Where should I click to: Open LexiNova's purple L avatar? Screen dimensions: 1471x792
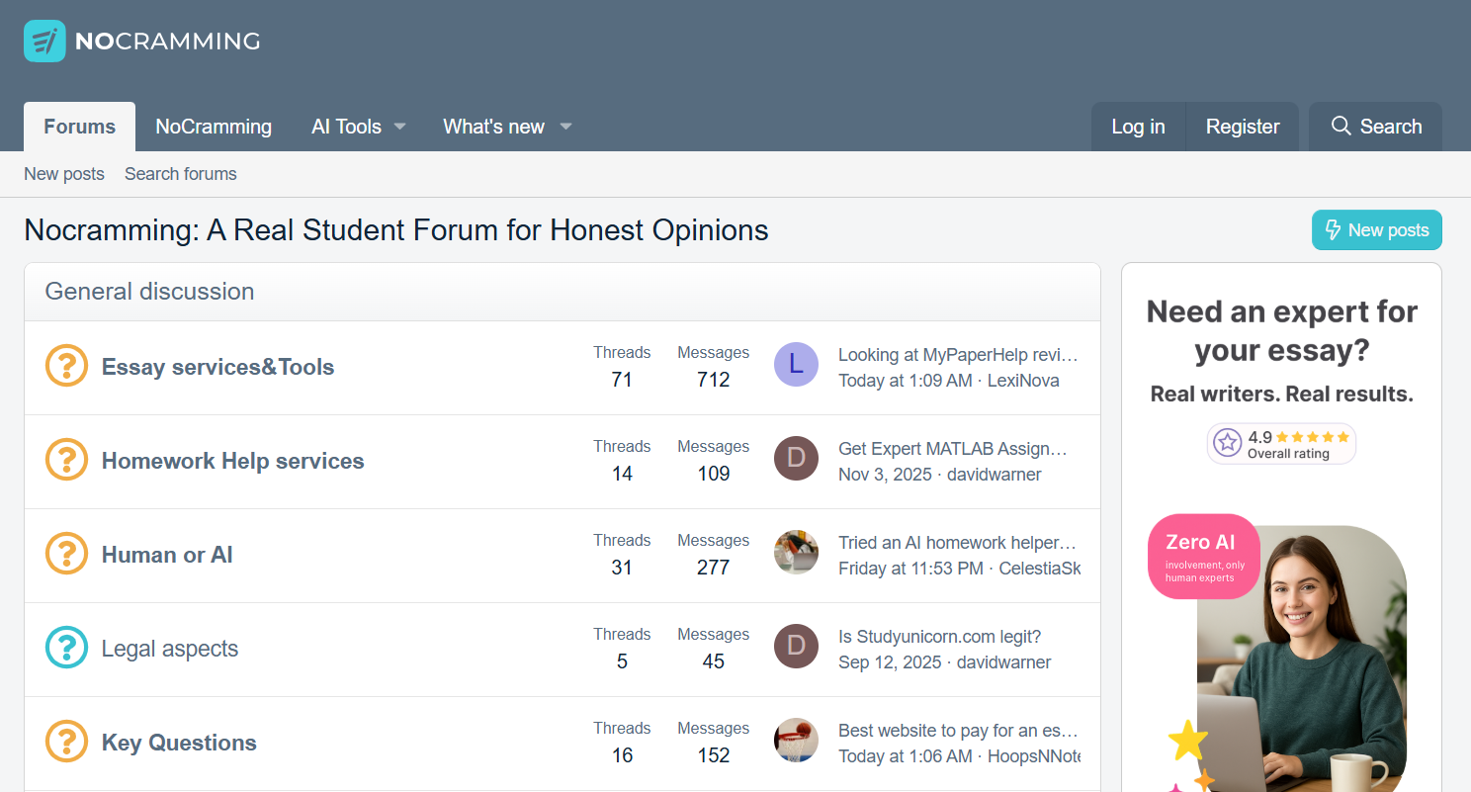(x=796, y=365)
